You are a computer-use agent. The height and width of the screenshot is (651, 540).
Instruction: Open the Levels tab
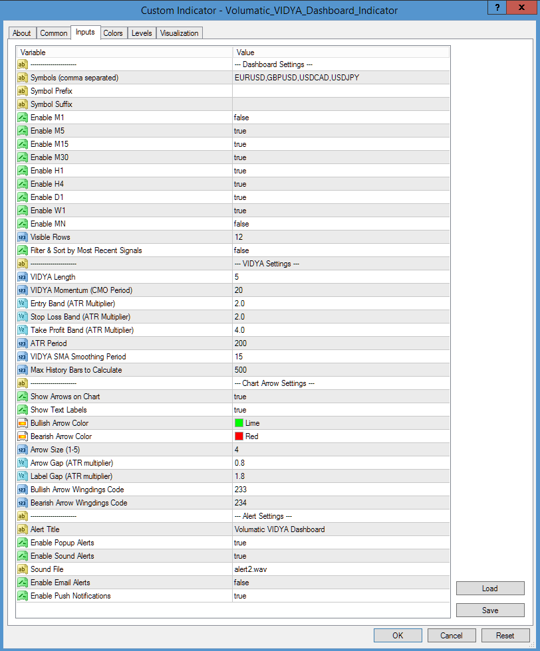[x=142, y=33]
